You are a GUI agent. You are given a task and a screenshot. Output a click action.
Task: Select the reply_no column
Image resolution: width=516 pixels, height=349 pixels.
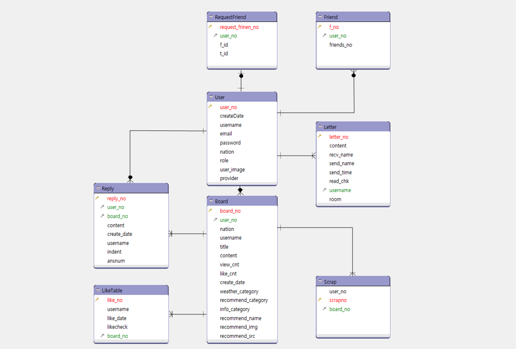(116, 198)
